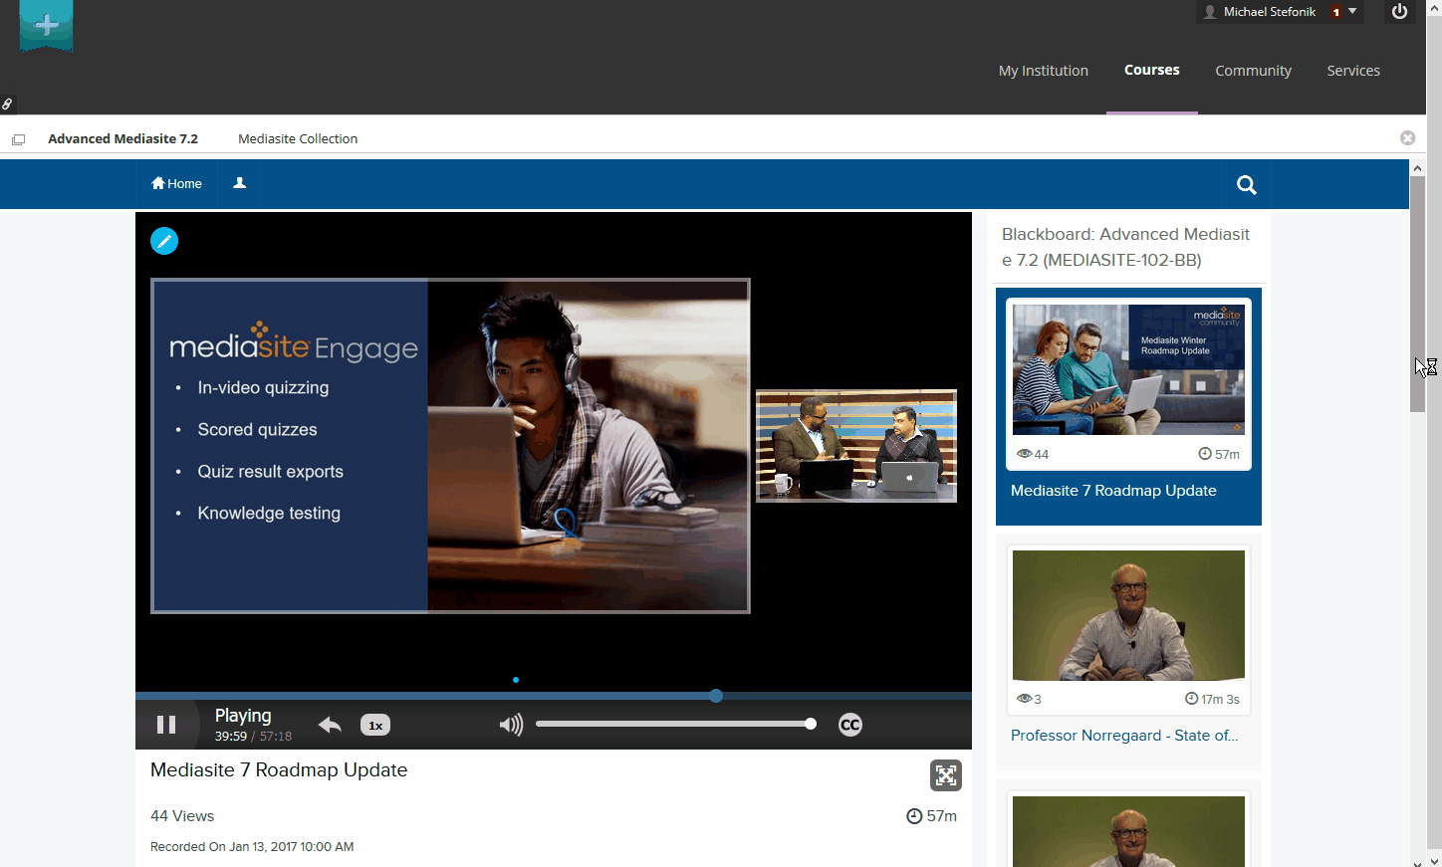Viewport: 1442px width, 867px height.
Task: Click the teal plus bookmark icon
Action: point(46,26)
